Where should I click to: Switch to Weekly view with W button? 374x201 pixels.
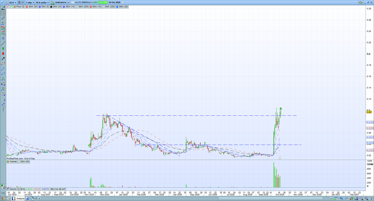[23, 2]
